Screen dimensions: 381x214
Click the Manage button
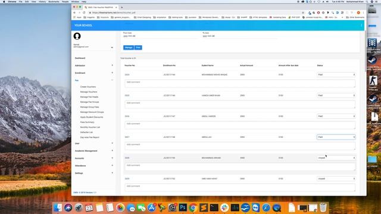point(129,48)
